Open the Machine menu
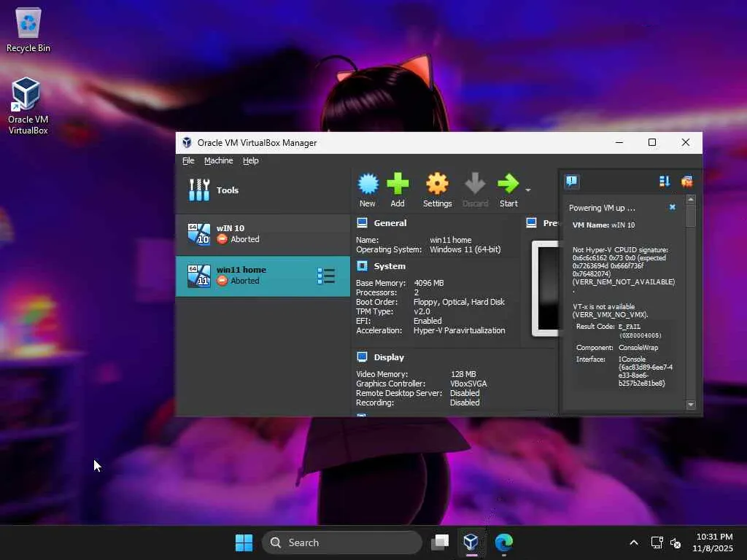Viewport: 747px width, 560px height. pos(219,160)
